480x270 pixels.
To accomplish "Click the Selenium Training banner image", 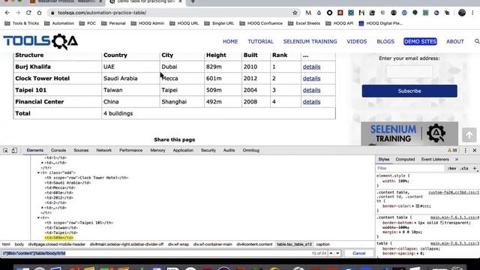I will pyautogui.click(x=409, y=133).
